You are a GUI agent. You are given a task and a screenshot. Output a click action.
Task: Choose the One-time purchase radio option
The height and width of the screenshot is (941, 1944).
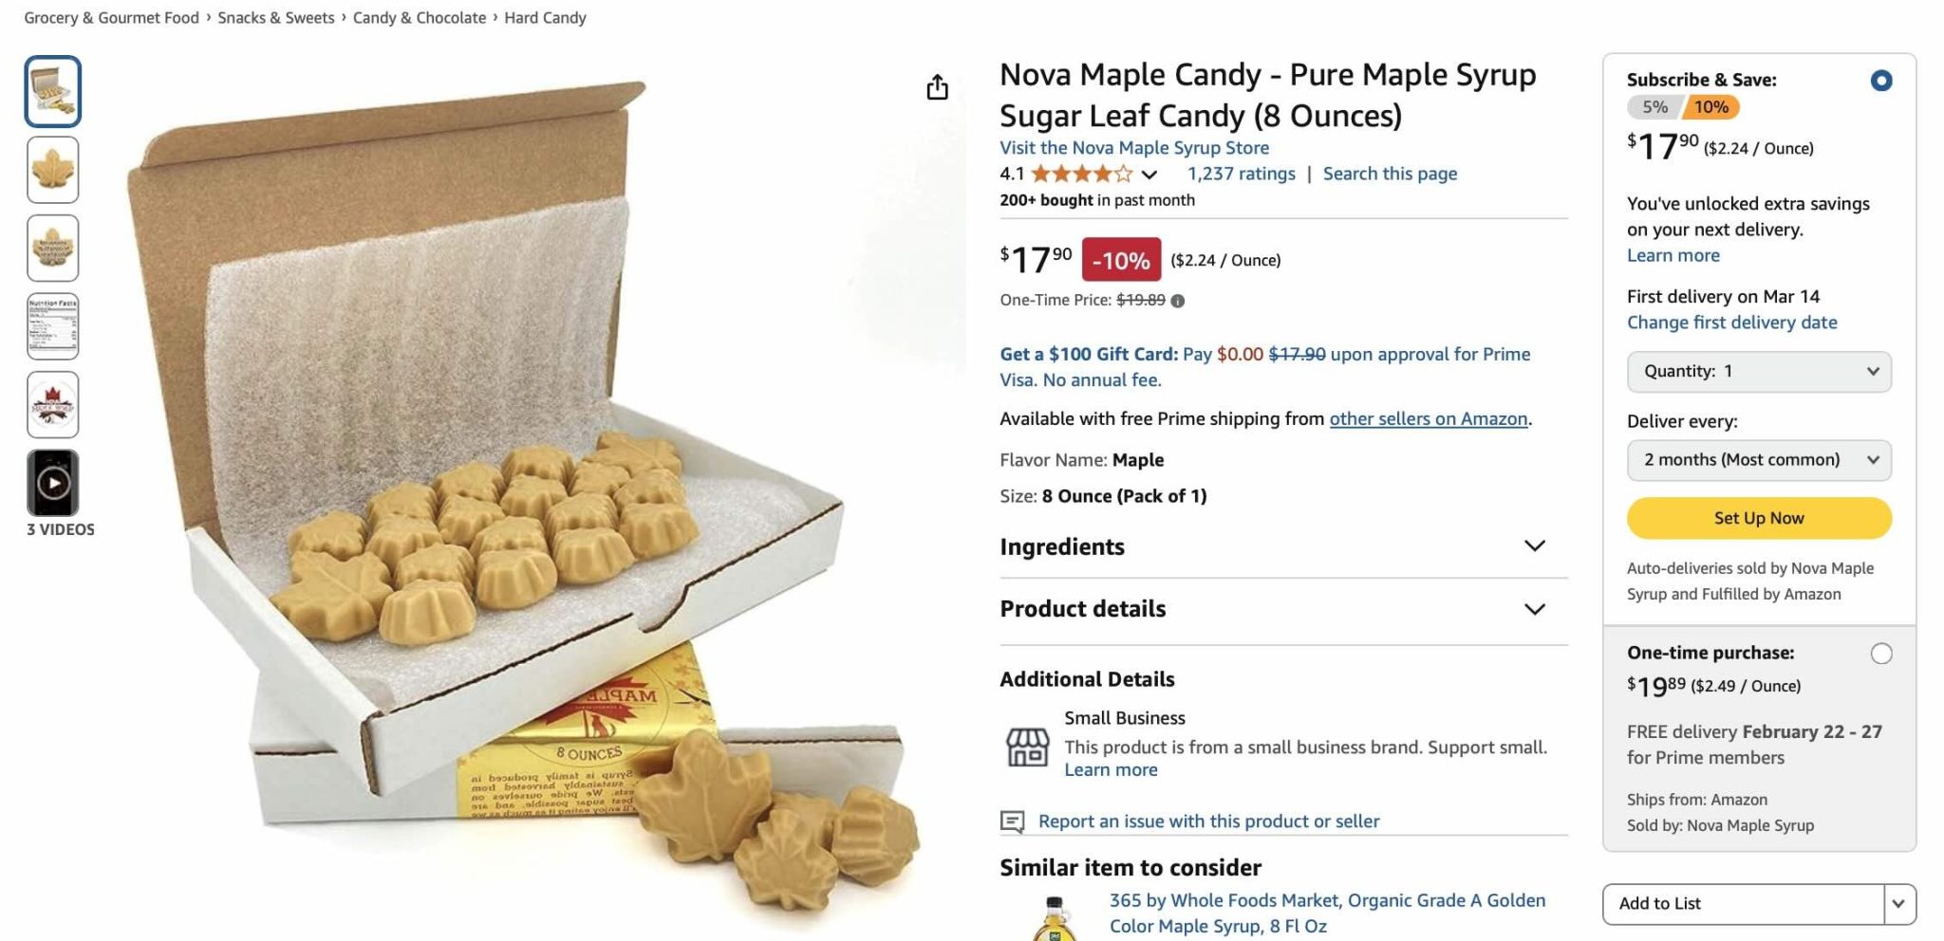(x=1880, y=654)
